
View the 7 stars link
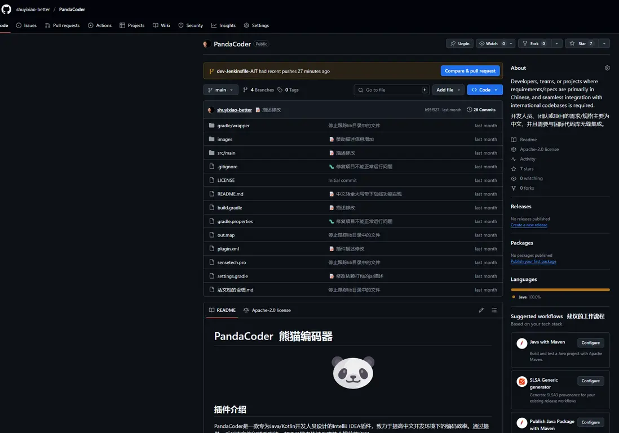coord(522,169)
